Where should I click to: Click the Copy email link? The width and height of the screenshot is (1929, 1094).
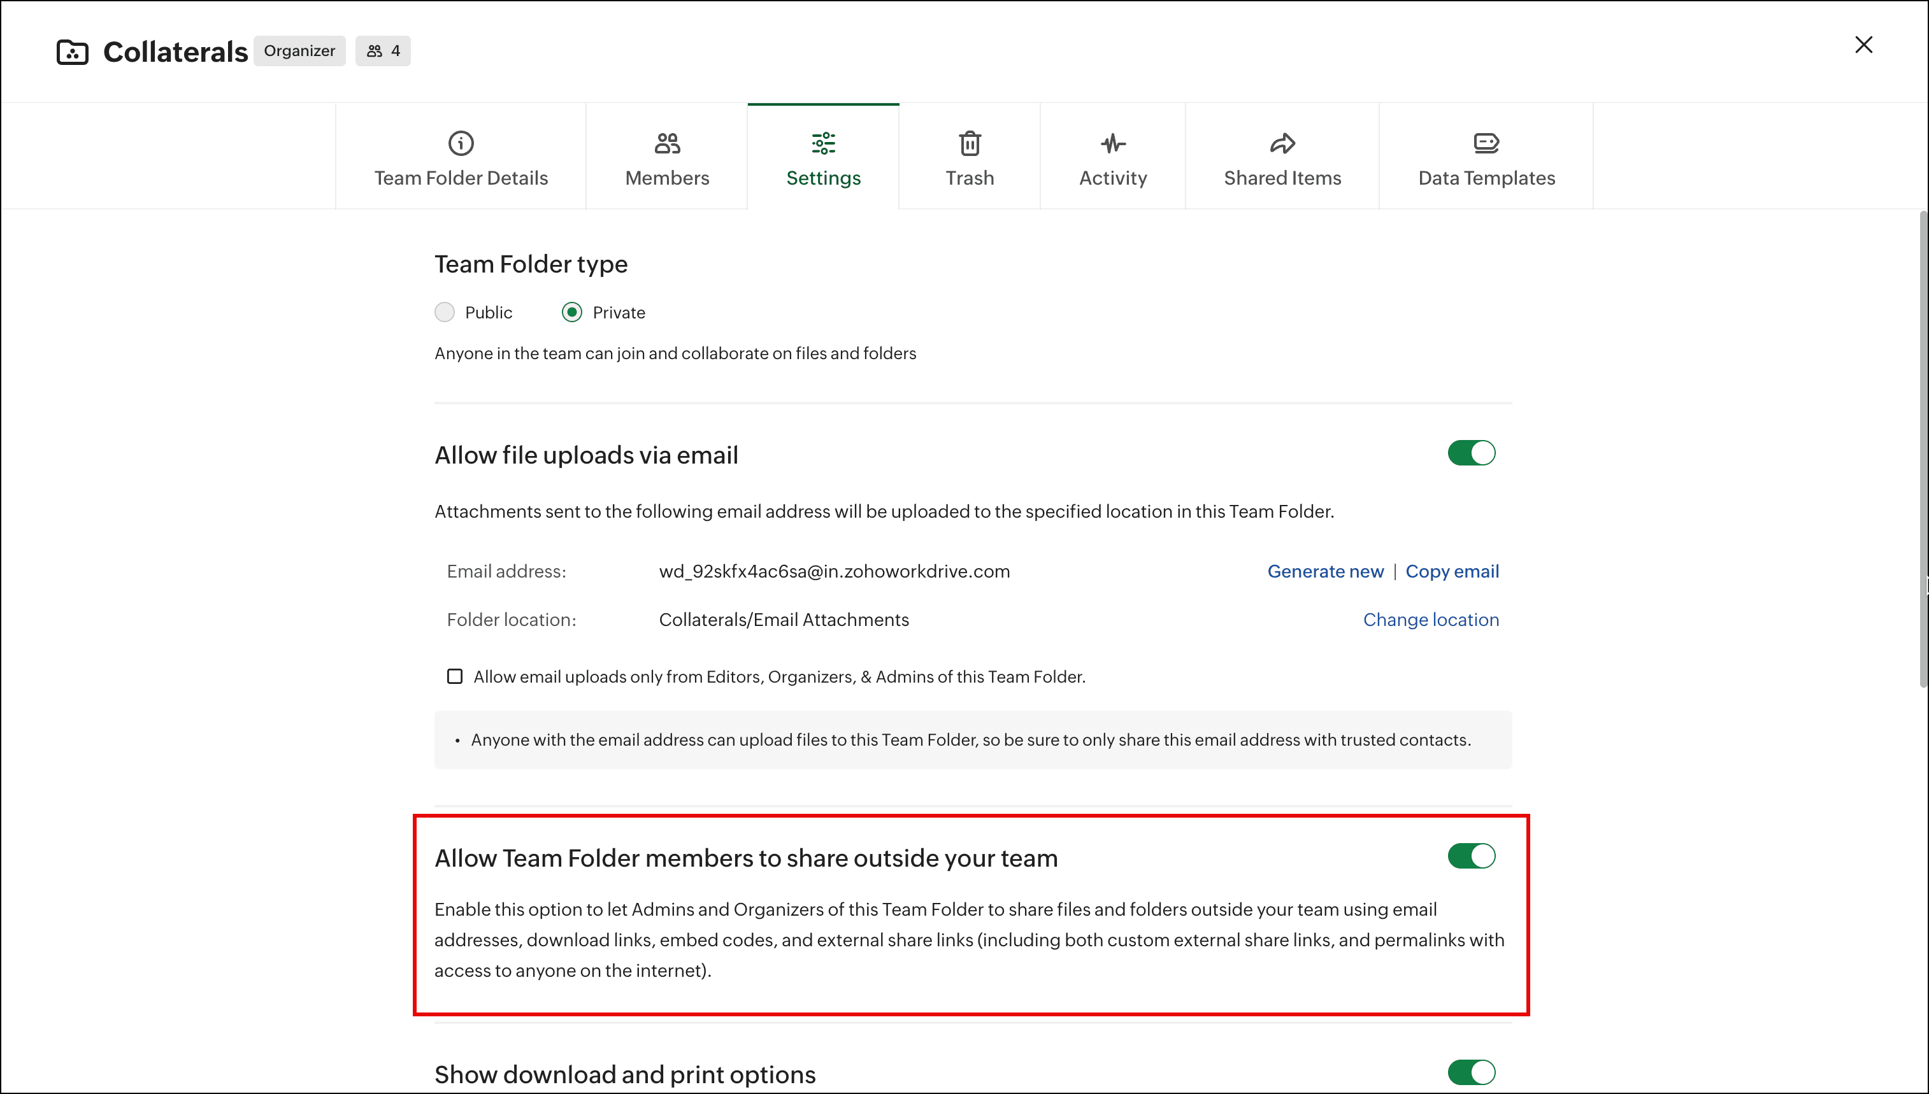1451,571
